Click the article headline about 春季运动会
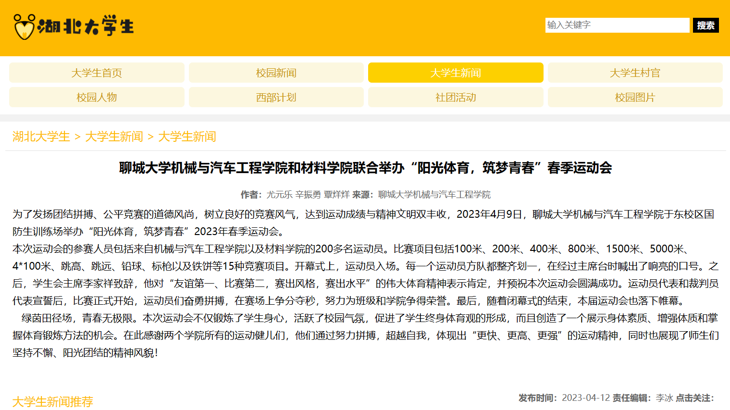This screenshot has height=410, width=730. click(x=365, y=168)
